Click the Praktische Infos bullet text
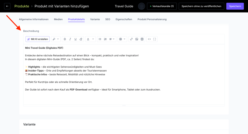248x134 pixels. click(65, 75)
